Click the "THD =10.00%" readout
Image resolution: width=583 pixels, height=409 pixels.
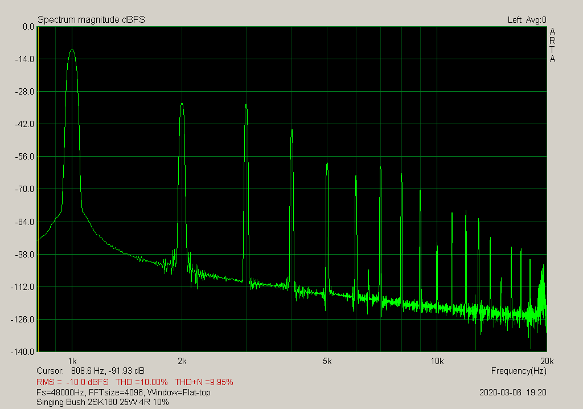[142, 382]
